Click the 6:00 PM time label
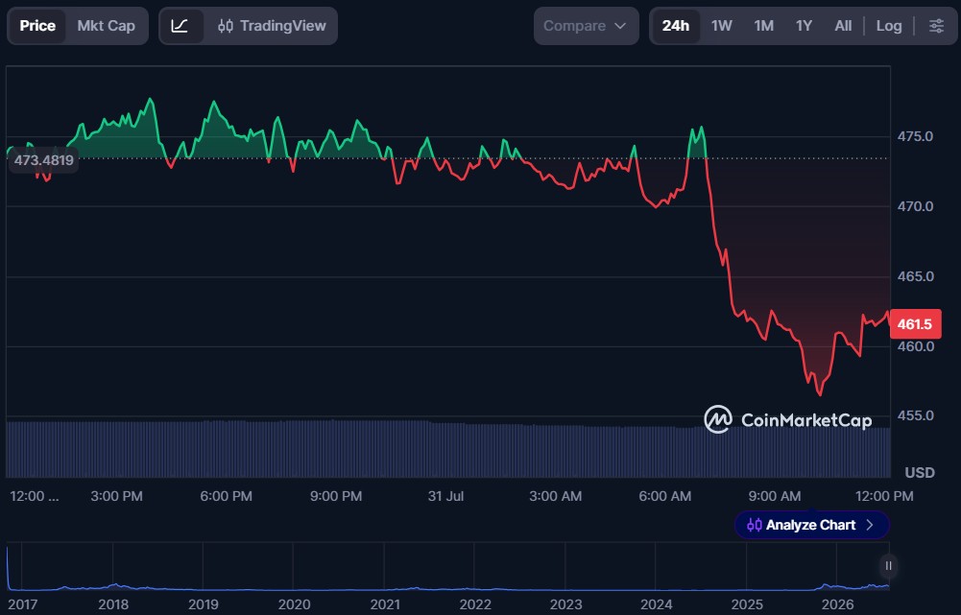Screen dimensions: 961x615 [227, 496]
